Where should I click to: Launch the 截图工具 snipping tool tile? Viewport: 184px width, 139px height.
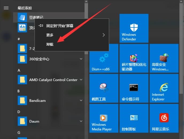click(104, 88)
